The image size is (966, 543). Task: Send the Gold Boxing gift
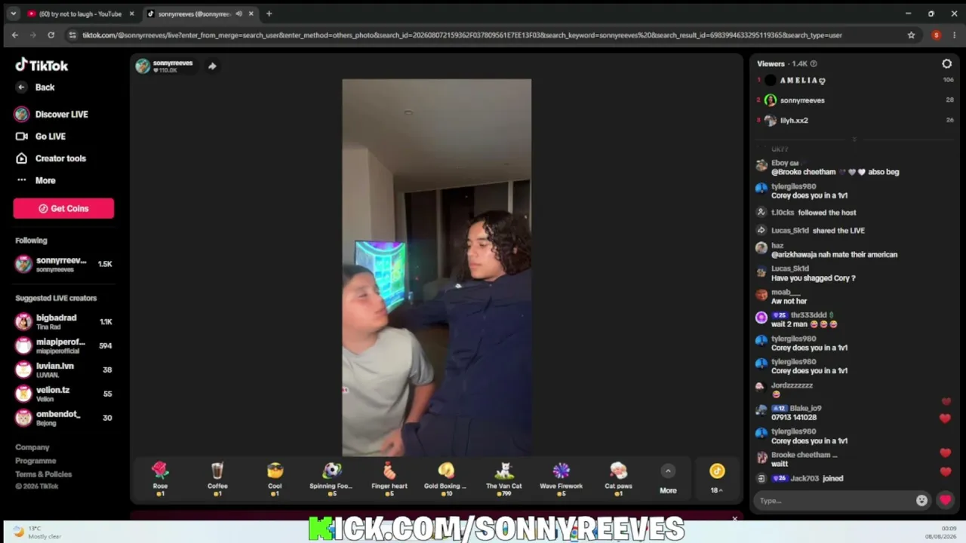[446, 480]
